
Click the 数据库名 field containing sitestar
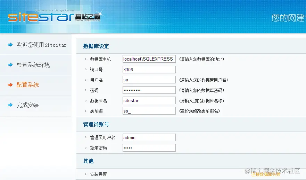(x=149, y=101)
